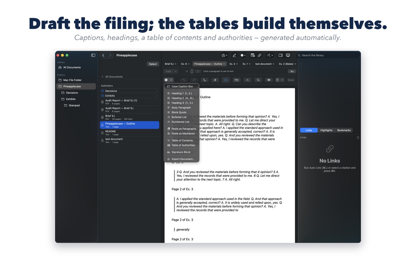This screenshot has width=416, height=260.
Task: Click the presentation display icon
Action: tap(288, 55)
